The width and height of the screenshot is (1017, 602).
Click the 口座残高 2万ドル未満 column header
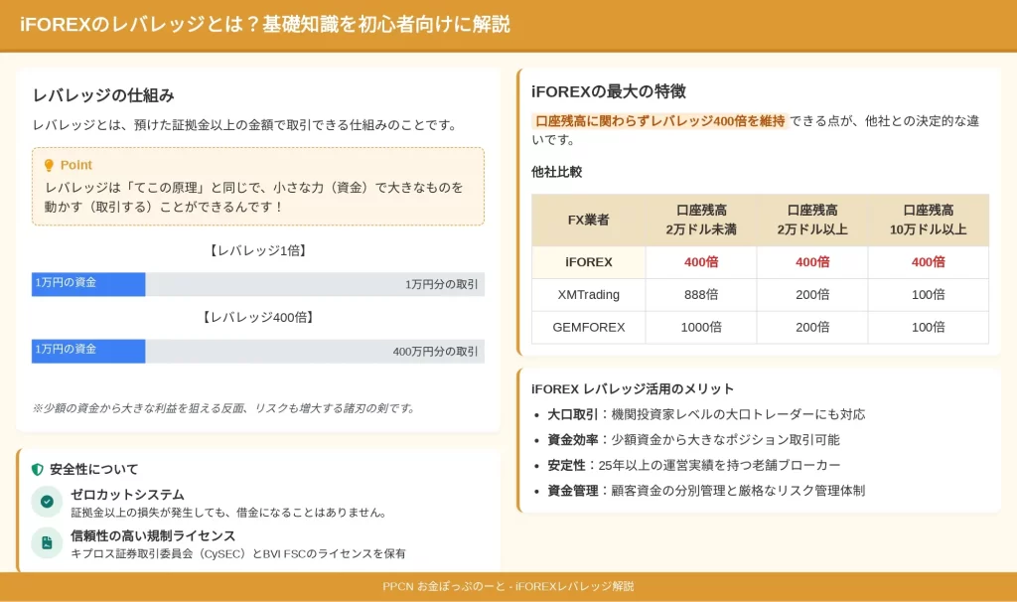point(701,220)
